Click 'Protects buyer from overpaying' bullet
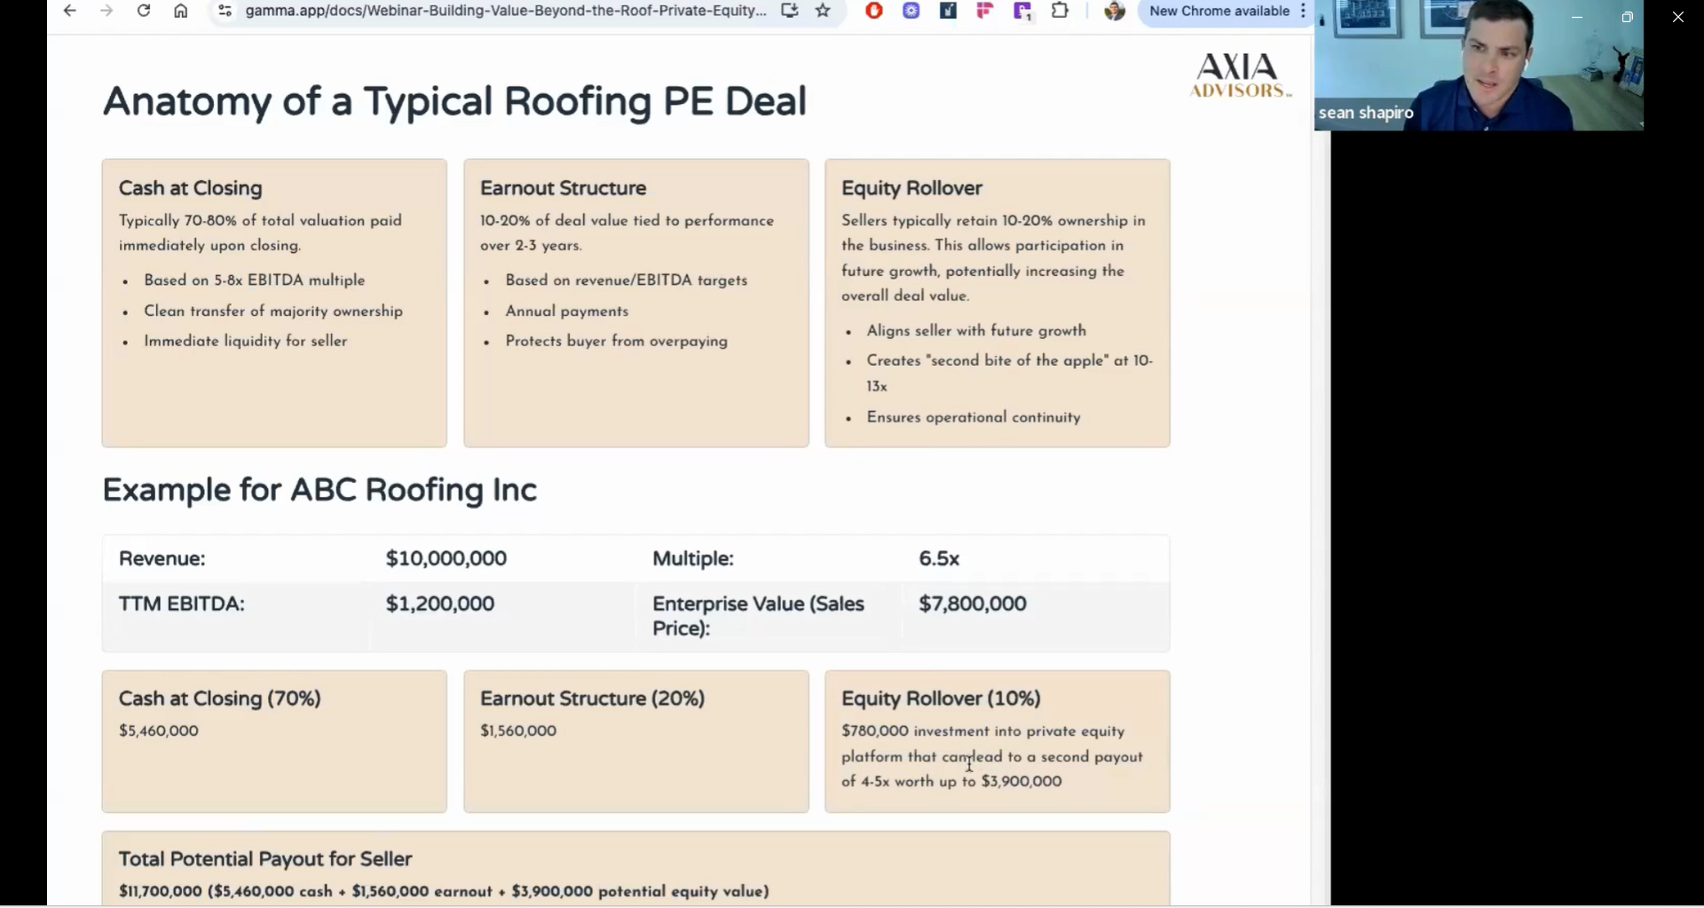The width and height of the screenshot is (1704, 908). (x=617, y=341)
